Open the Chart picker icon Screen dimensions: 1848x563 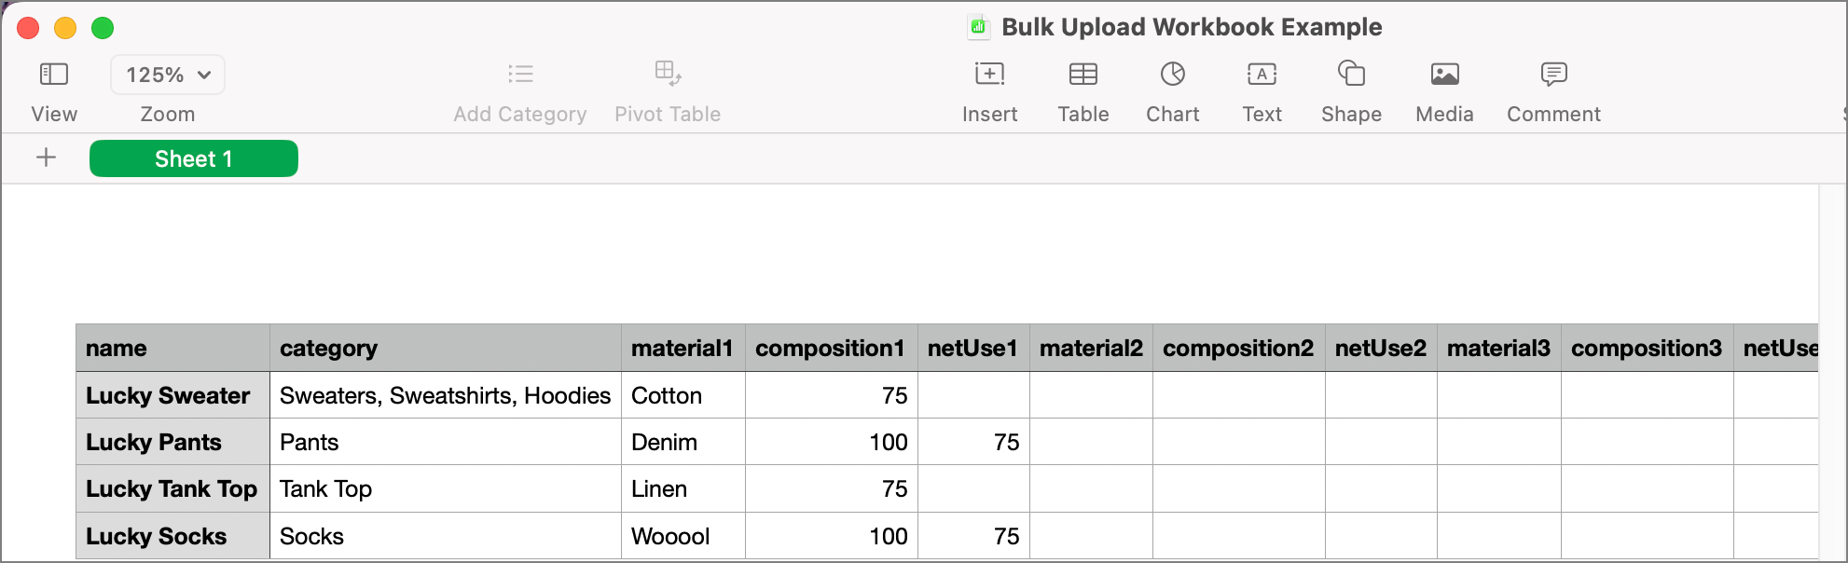1172,75
